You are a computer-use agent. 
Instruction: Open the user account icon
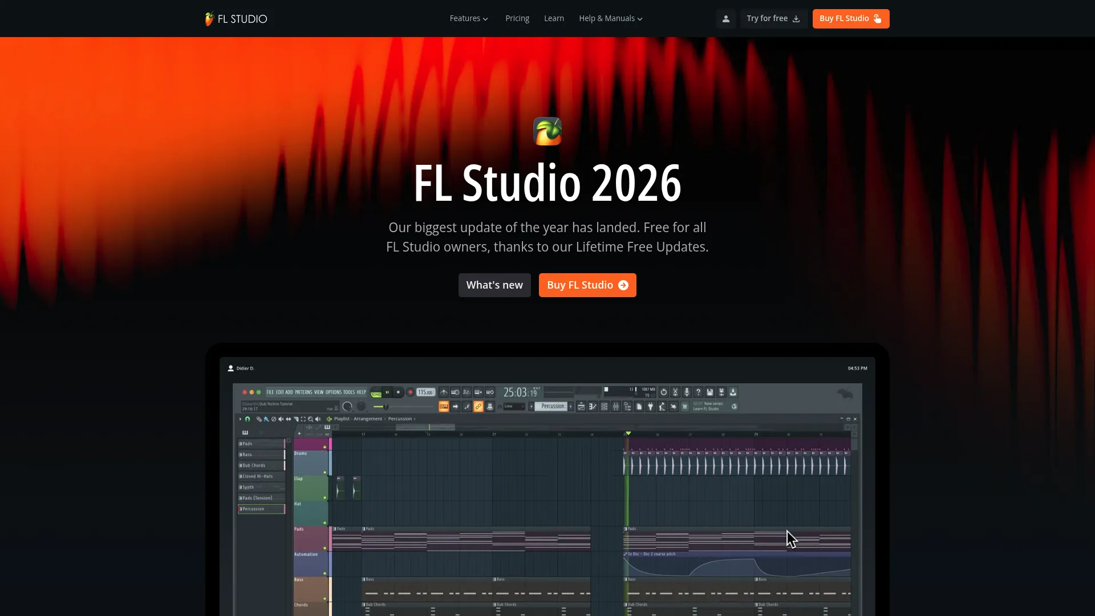click(x=726, y=19)
